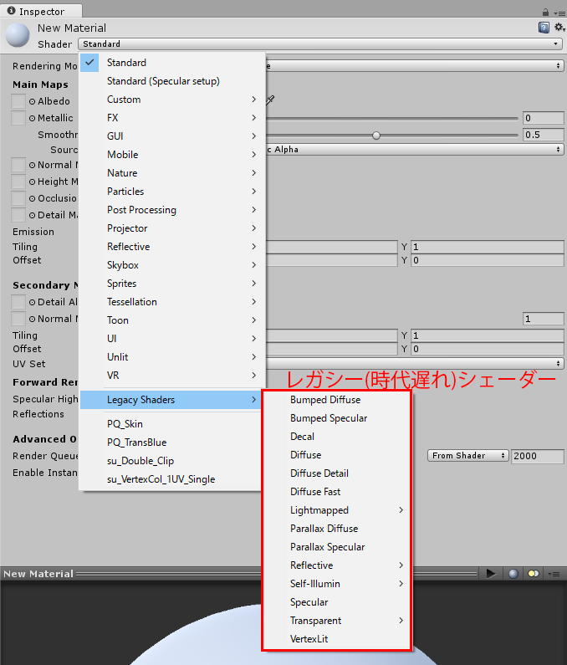Switch to the Inspector tab
Viewport: 567px width, 665px height.
point(41,11)
